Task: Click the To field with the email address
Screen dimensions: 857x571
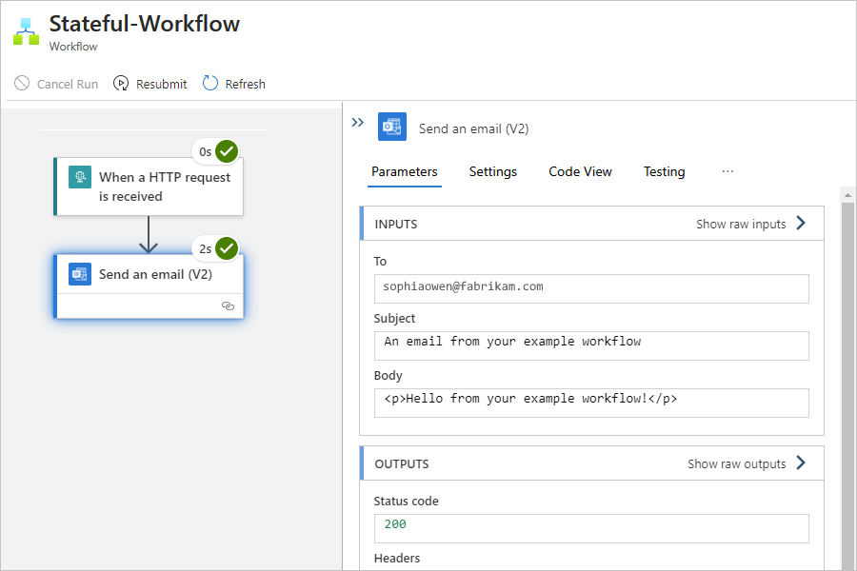Action: (x=591, y=287)
